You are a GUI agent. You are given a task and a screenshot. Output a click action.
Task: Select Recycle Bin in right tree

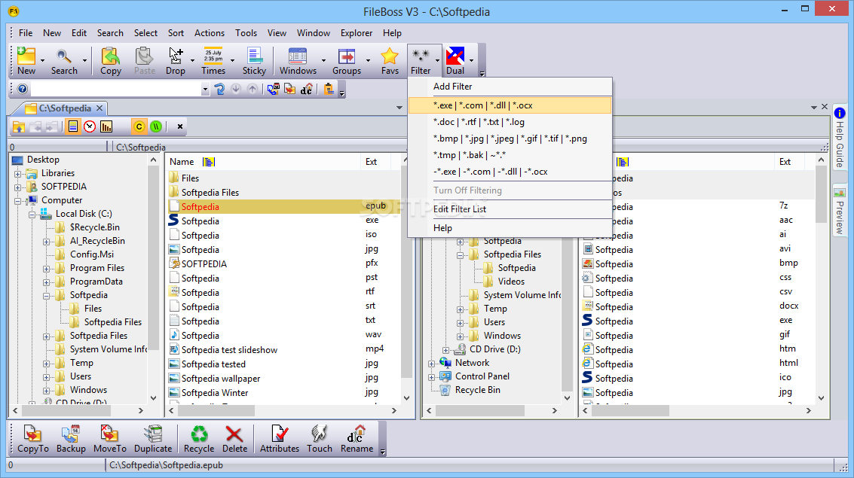(477, 390)
